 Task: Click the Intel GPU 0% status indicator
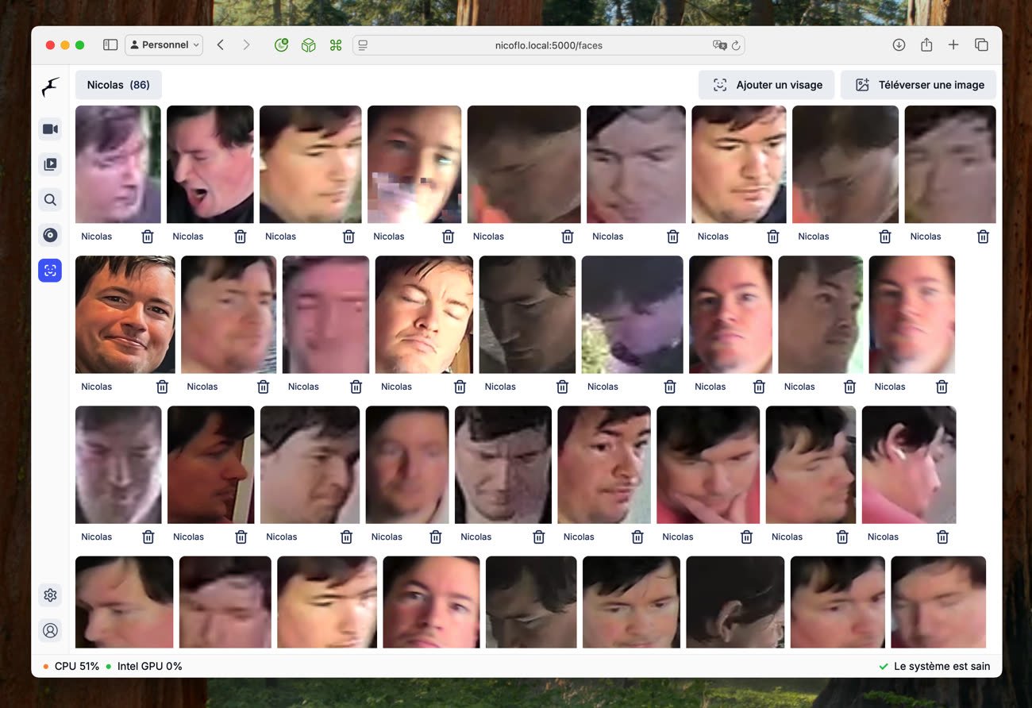tap(144, 667)
